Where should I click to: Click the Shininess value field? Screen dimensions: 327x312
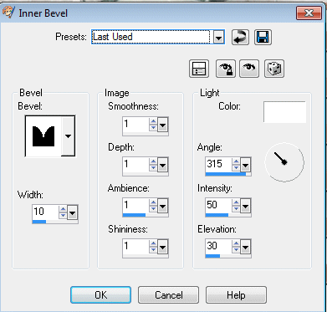pos(135,246)
